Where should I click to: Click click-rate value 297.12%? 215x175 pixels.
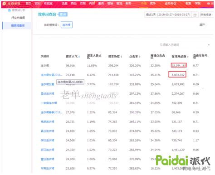pyautogui.click(x=135, y=94)
